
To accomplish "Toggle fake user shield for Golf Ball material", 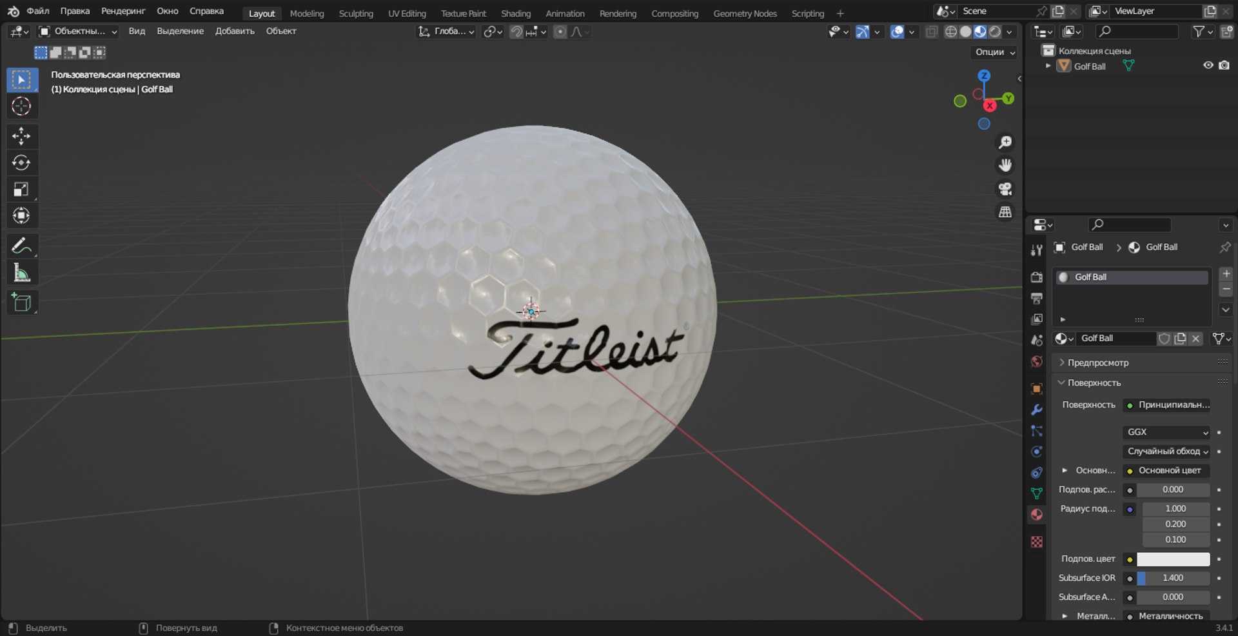I will (1164, 339).
